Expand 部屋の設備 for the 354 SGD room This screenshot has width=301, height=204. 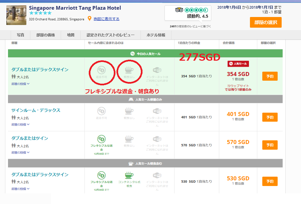(x=20, y=84)
